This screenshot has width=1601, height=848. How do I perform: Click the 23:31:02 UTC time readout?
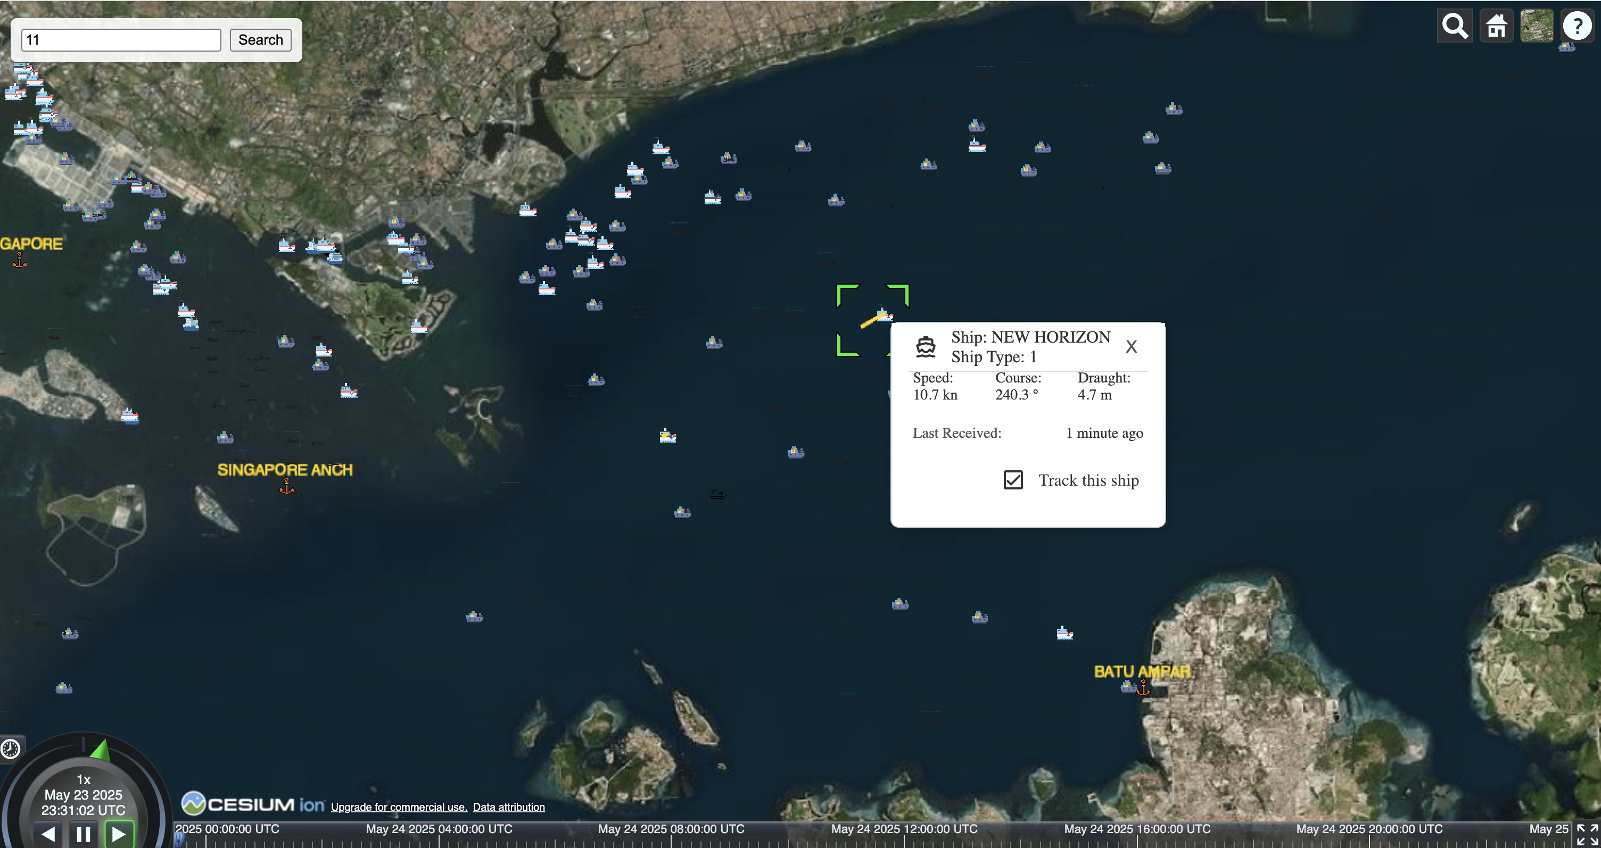click(x=83, y=810)
